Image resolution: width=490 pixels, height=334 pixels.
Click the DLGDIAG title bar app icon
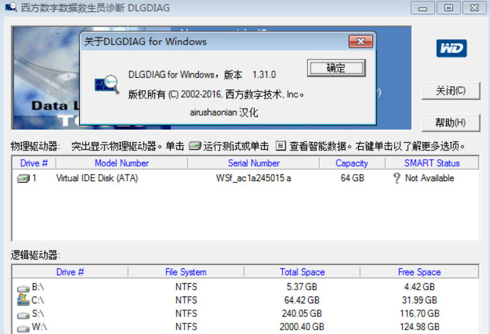[11, 7]
